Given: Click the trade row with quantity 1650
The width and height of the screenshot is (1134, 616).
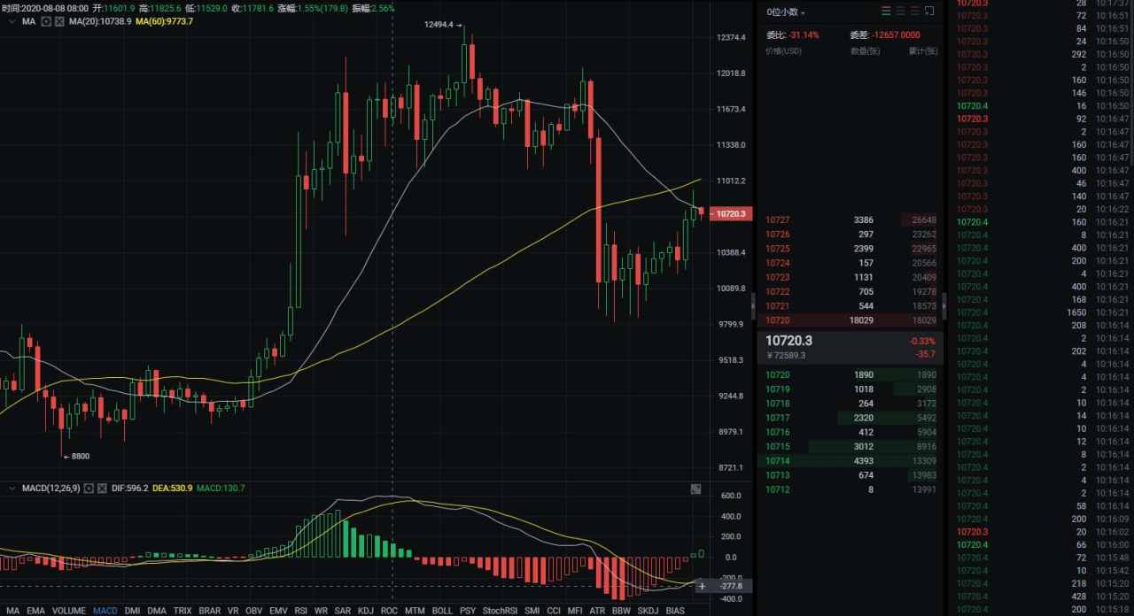Looking at the screenshot, I should point(1042,312).
